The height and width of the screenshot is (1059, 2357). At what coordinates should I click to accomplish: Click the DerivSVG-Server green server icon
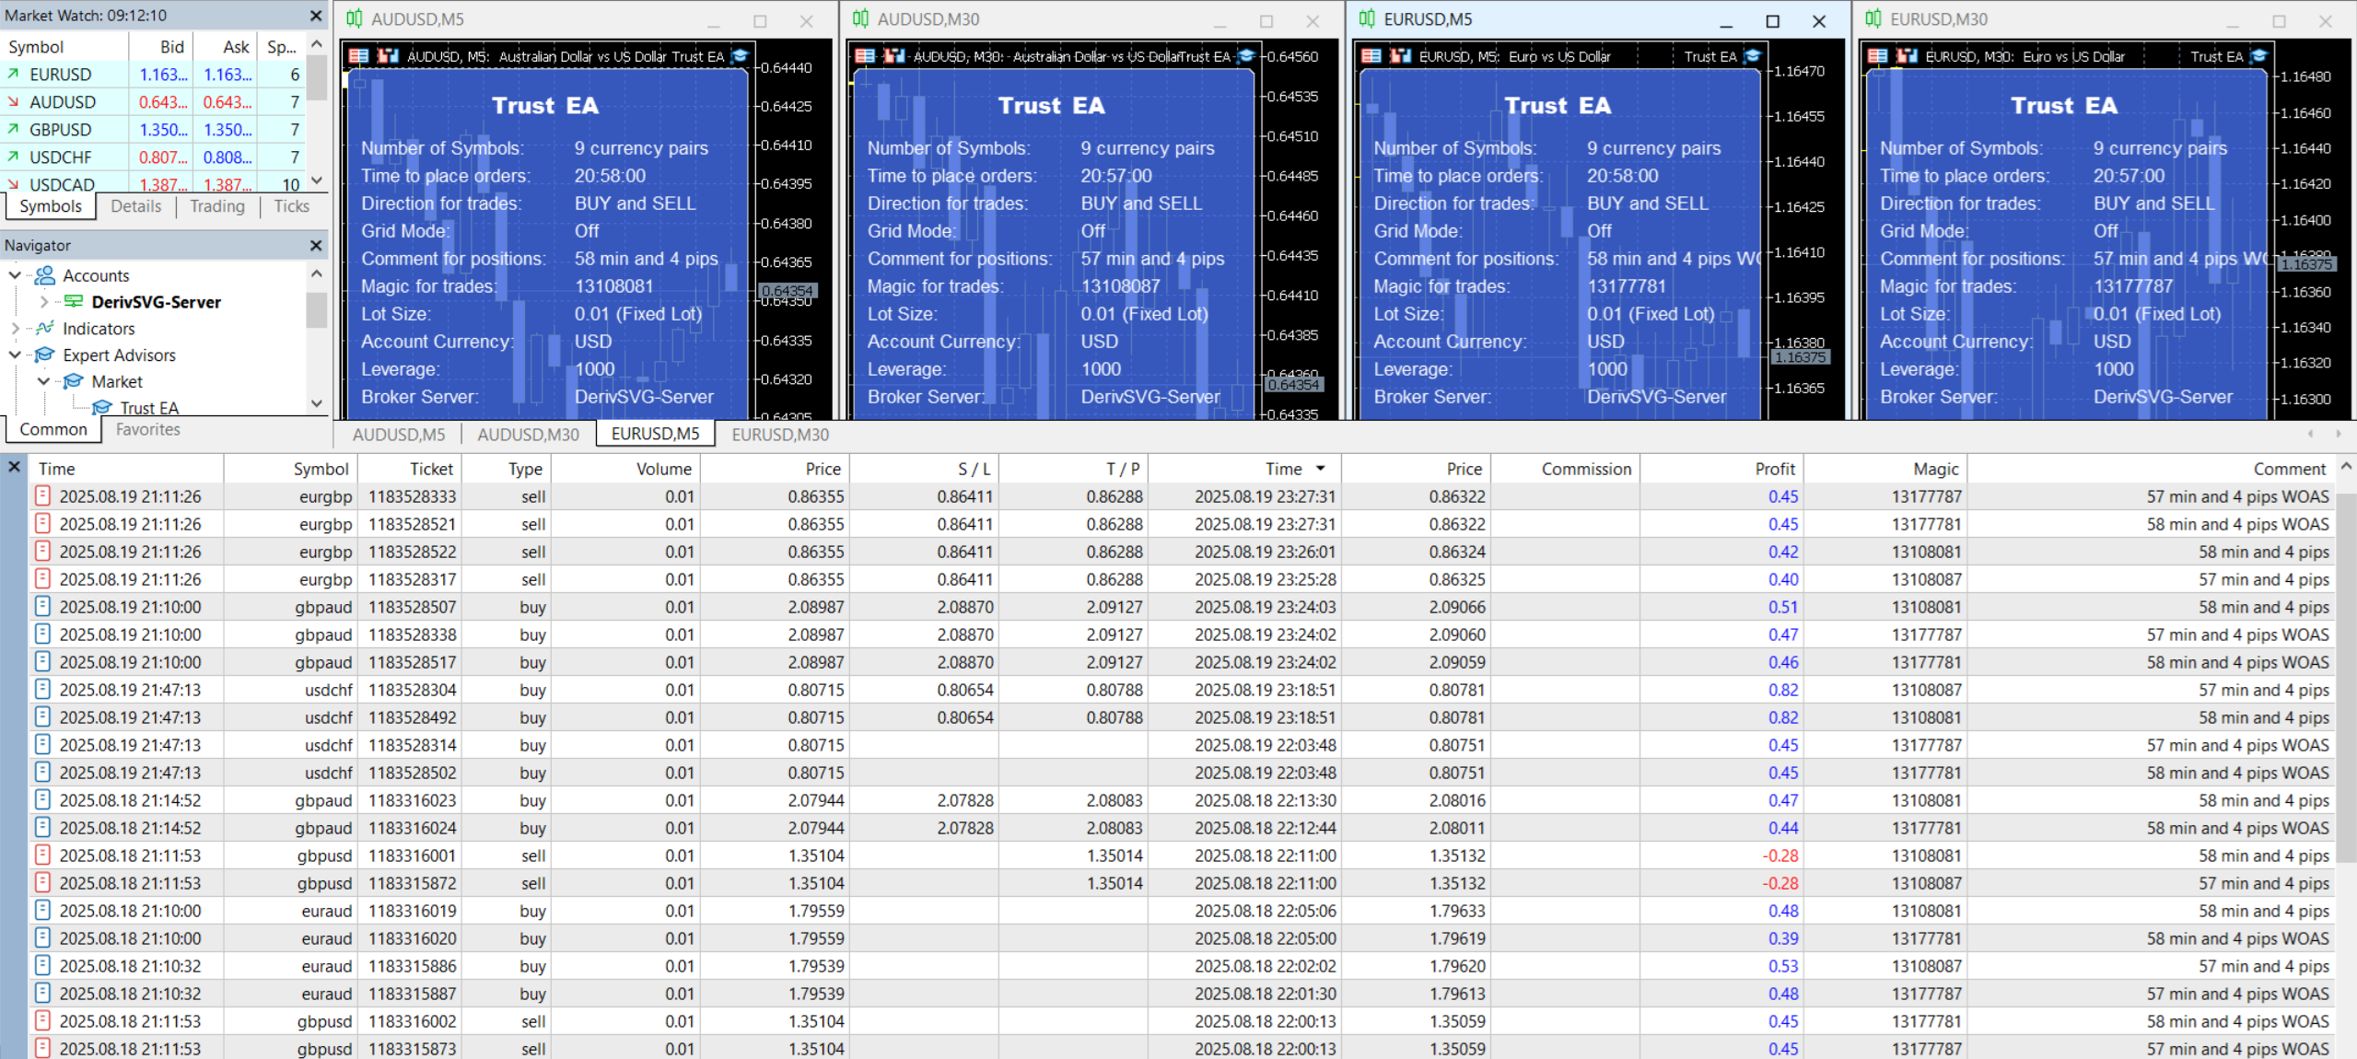coord(74,302)
